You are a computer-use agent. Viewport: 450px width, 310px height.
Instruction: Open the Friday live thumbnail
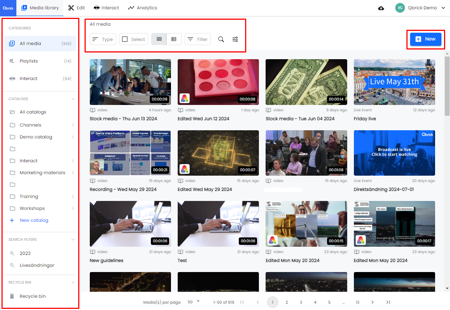(x=394, y=82)
